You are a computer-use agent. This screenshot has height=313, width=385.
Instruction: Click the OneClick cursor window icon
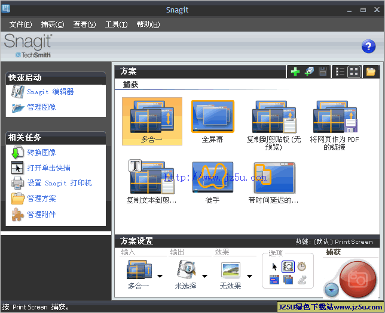[18, 168]
